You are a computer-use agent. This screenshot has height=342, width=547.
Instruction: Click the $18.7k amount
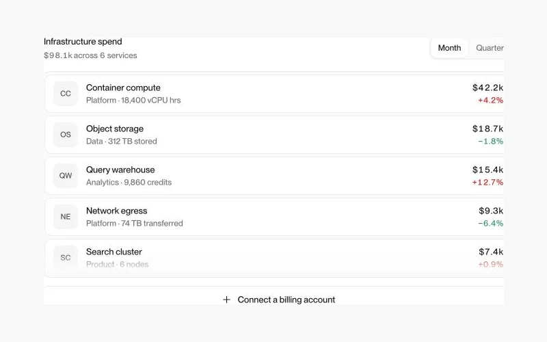click(488, 129)
